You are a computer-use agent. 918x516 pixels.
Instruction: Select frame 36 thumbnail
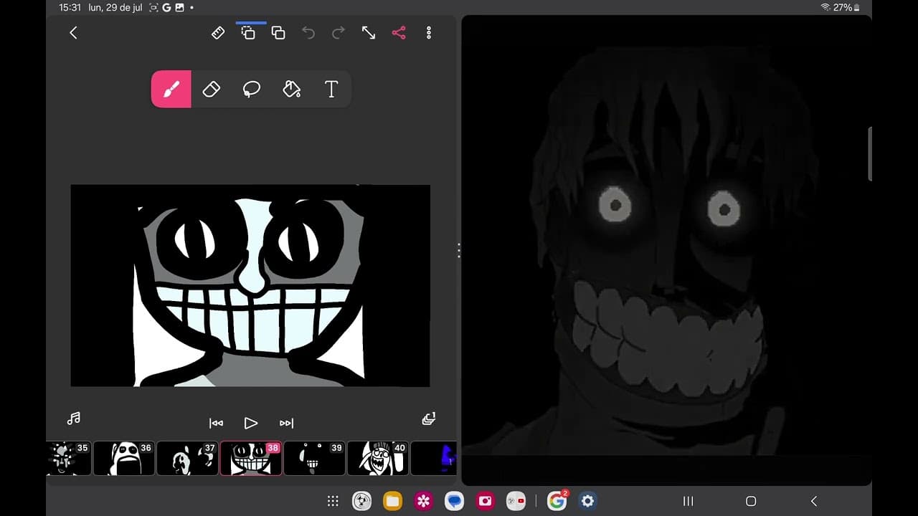click(x=124, y=458)
